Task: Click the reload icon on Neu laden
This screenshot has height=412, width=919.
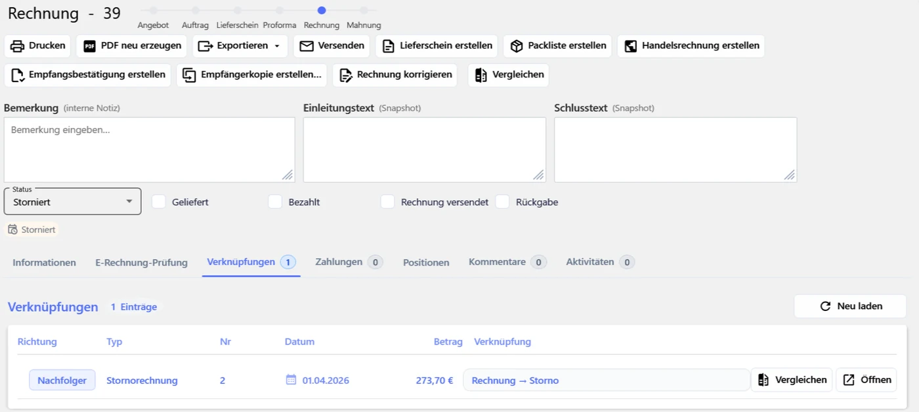Action: pyautogui.click(x=826, y=306)
